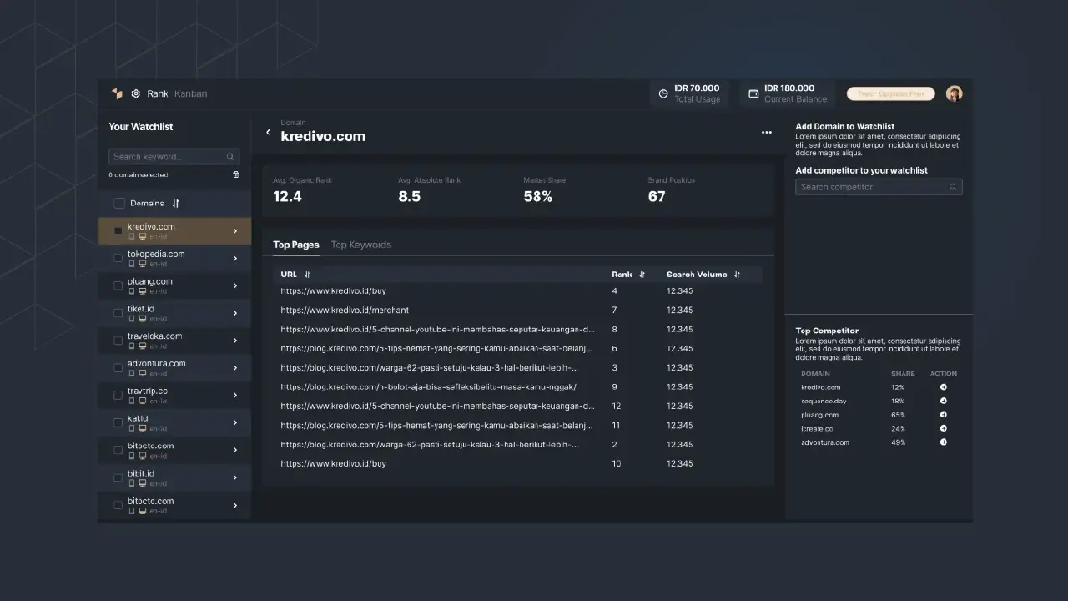Image resolution: width=1068 pixels, height=601 pixels.
Task: Toggle the select-all Domains checkbox
Action: (x=119, y=203)
